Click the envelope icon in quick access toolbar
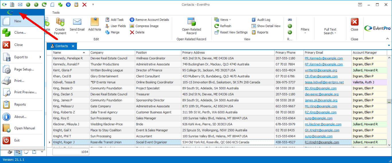This screenshot has height=163, width=392. (20, 5)
